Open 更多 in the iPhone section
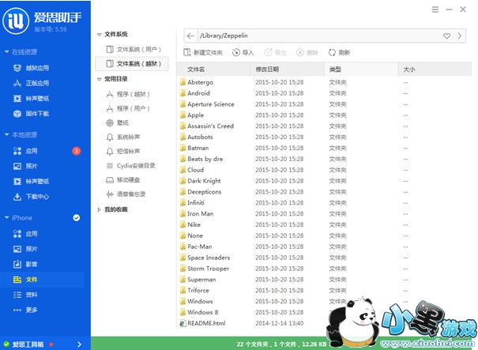 pos(25,310)
